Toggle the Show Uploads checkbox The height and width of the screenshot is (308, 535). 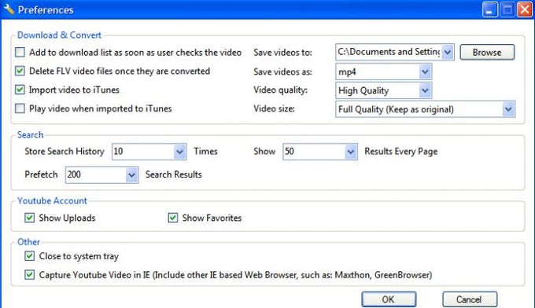click(30, 218)
